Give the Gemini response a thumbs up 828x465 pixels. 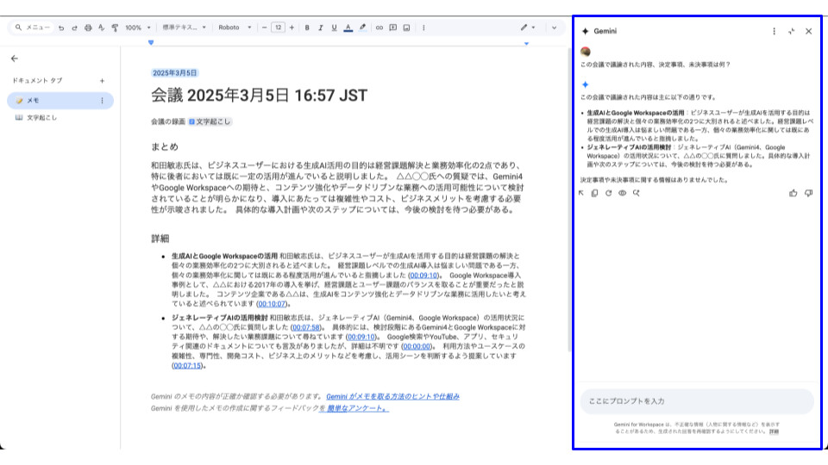[x=793, y=193]
